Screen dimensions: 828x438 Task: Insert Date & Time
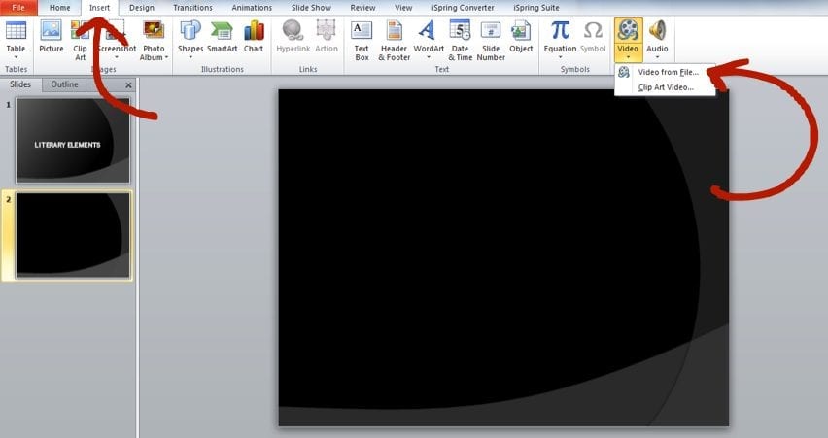point(460,40)
